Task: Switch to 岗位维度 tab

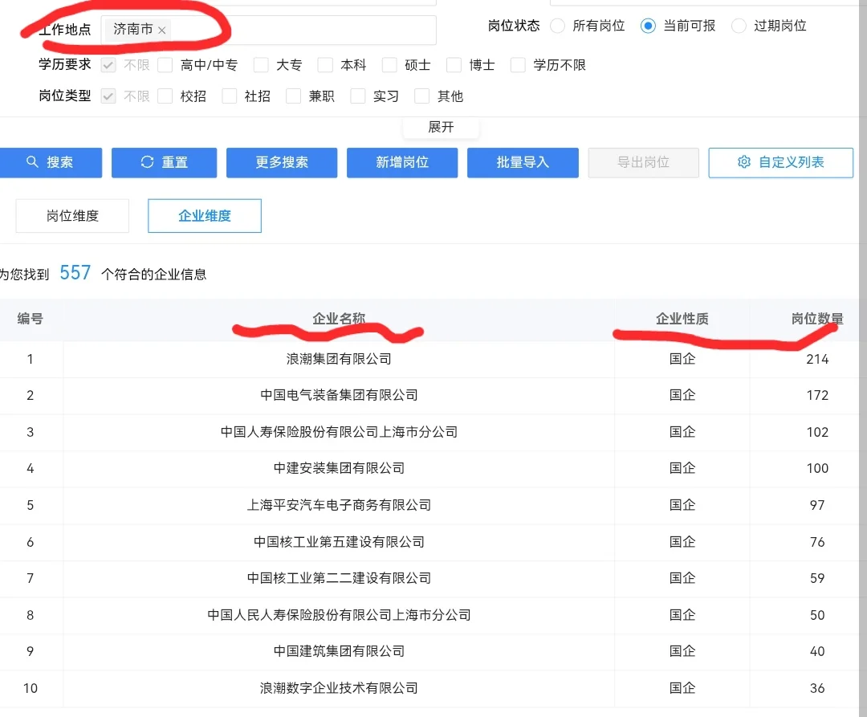Action: click(x=72, y=216)
